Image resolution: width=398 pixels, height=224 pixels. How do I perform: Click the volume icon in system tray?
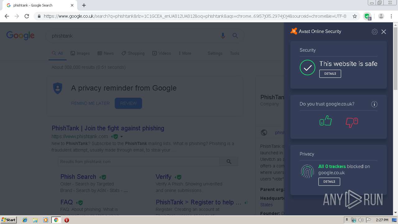pos(361,220)
